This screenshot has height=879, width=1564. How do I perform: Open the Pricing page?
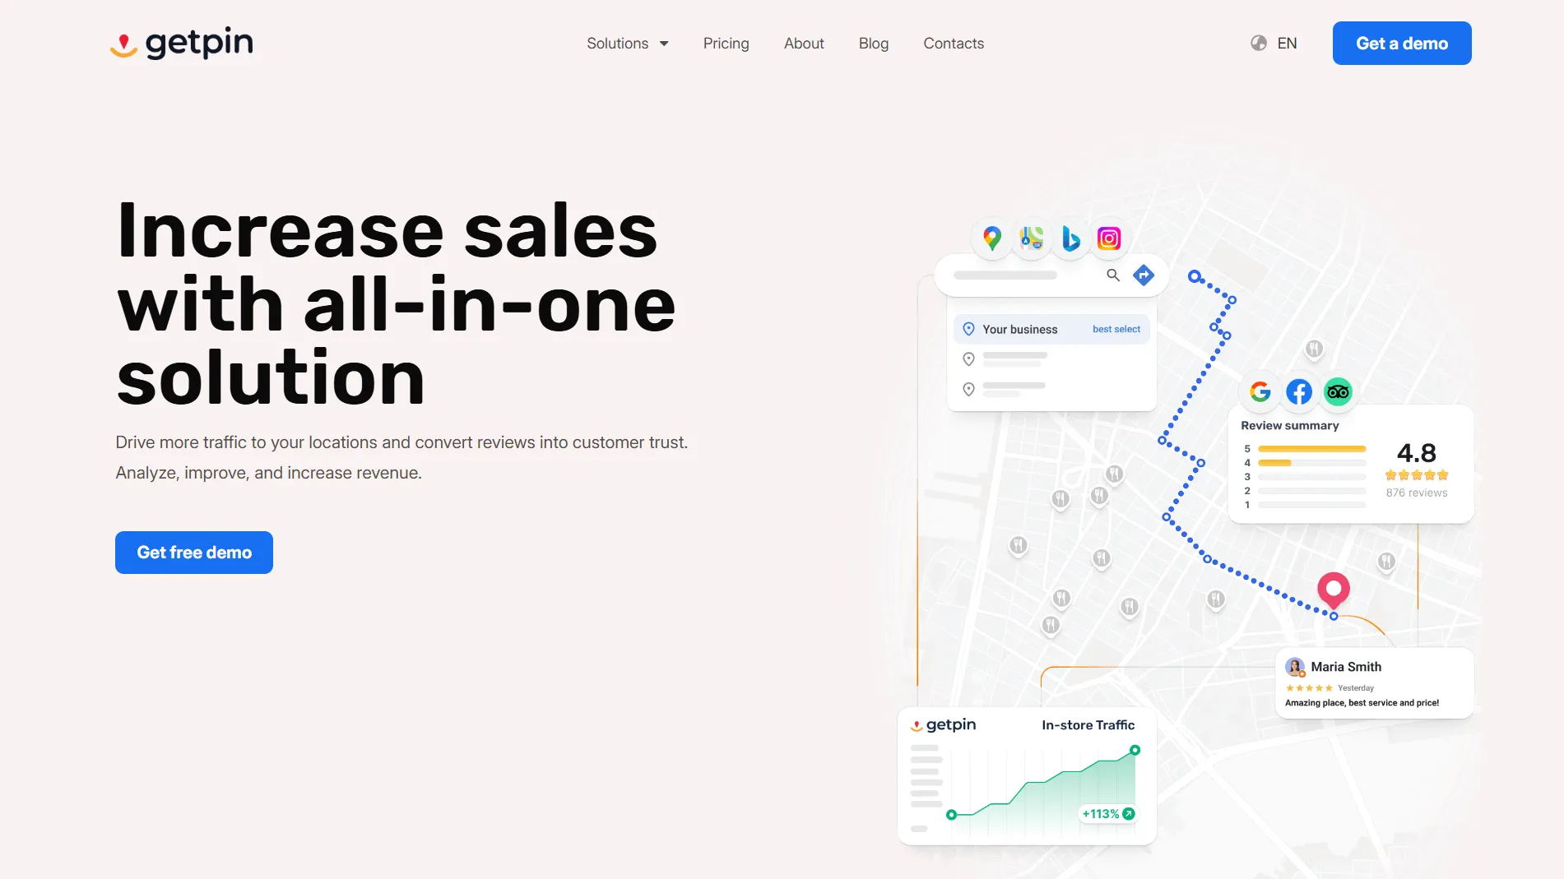pyautogui.click(x=726, y=44)
